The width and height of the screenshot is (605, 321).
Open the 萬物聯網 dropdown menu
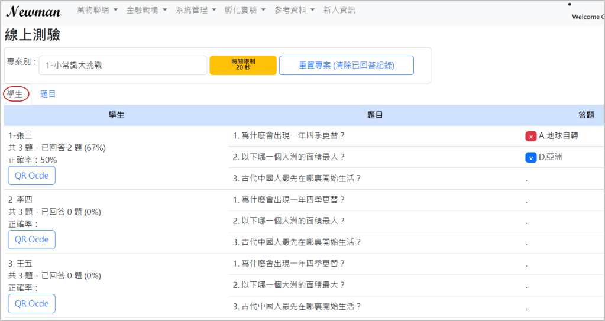coord(98,10)
